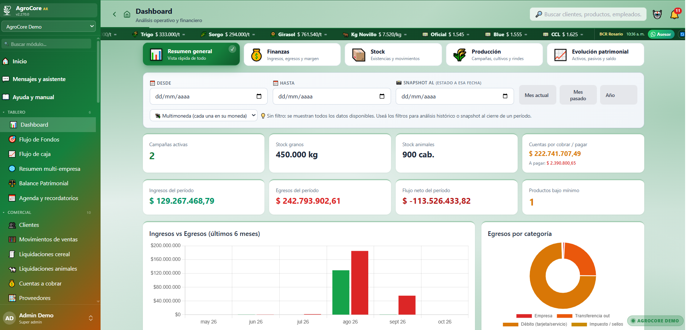This screenshot has height=330, width=688.
Task: Open the notifications bell icon
Action: click(x=675, y=14)
